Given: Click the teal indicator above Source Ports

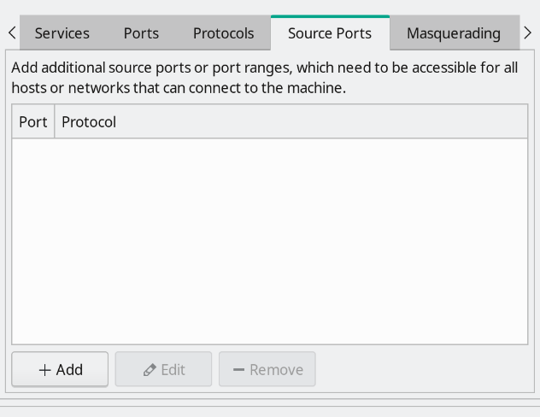Looking at the screenshot, I should (330, 16).
